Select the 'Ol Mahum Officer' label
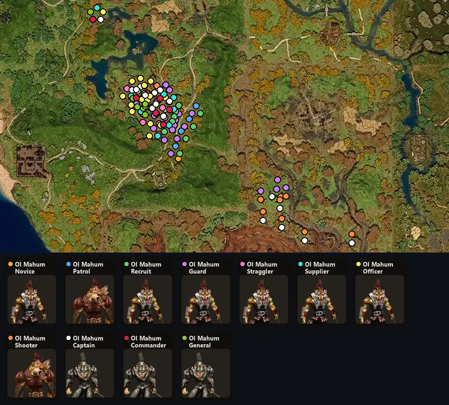This screenshot has height=405, width=449. tap(378, 268)
